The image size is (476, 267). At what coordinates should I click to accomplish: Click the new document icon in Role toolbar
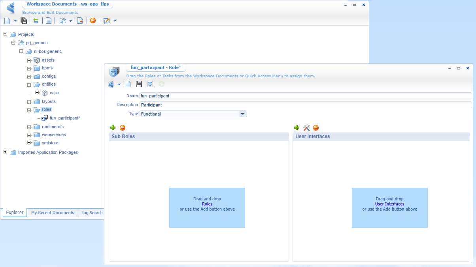[x=128, y=84]
